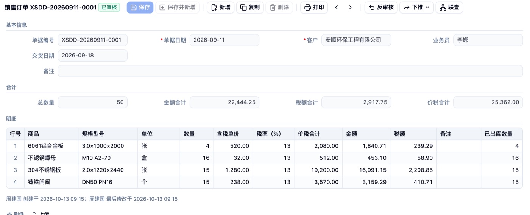Click 税额合计 field 2,917.75
Screen dimensions: 530x215
(x=356, y=102)
